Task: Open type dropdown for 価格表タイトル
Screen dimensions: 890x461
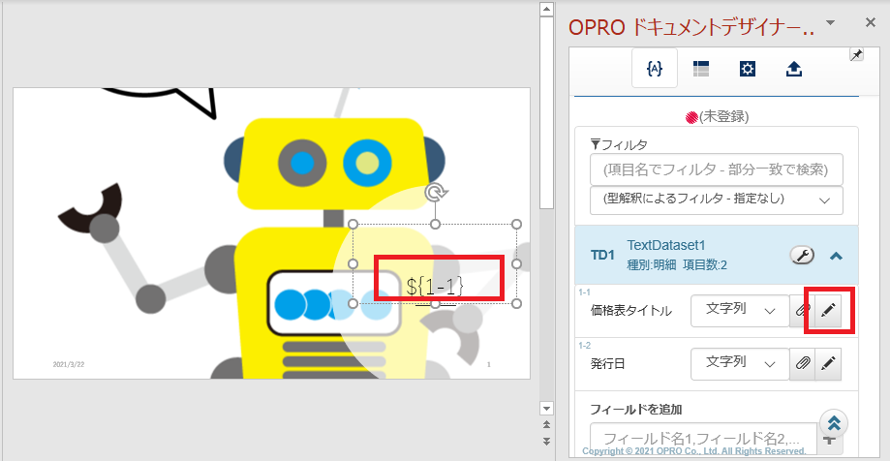Action: [740, 311]
